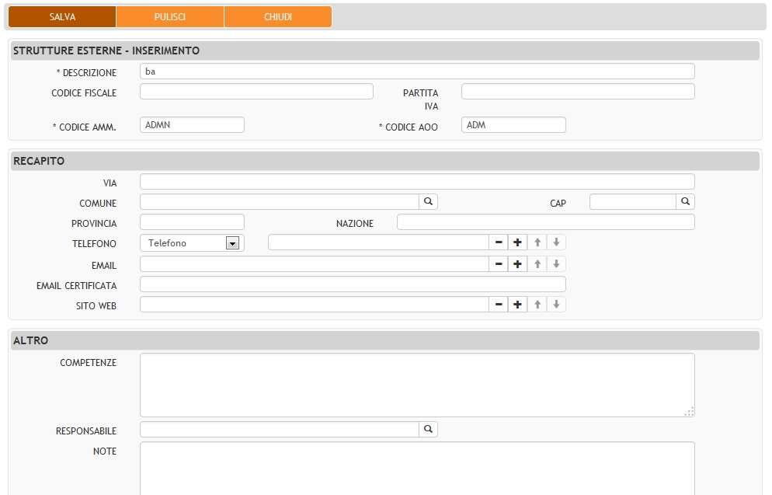Remove the Telefono row with minus icon
Image resolution: width=772 pixels, height=495 pixels.
click(x=499, y=243)
